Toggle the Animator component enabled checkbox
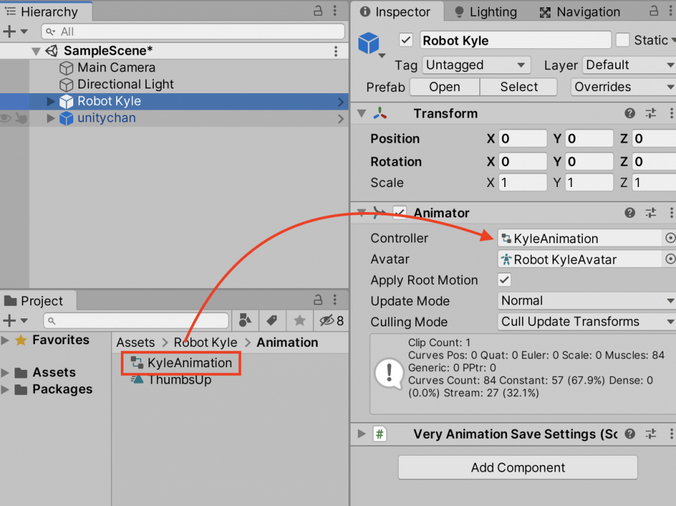 click(399, 213)
